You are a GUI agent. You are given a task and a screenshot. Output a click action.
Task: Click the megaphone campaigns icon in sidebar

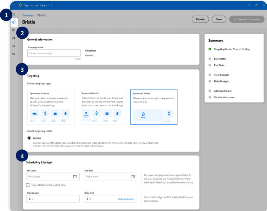[14, 22]
